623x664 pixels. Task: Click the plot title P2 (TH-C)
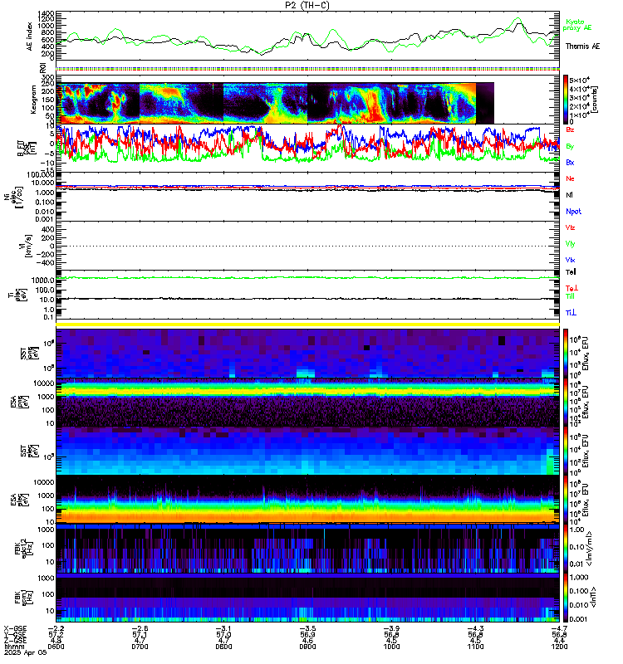click(x=307, y=5)
